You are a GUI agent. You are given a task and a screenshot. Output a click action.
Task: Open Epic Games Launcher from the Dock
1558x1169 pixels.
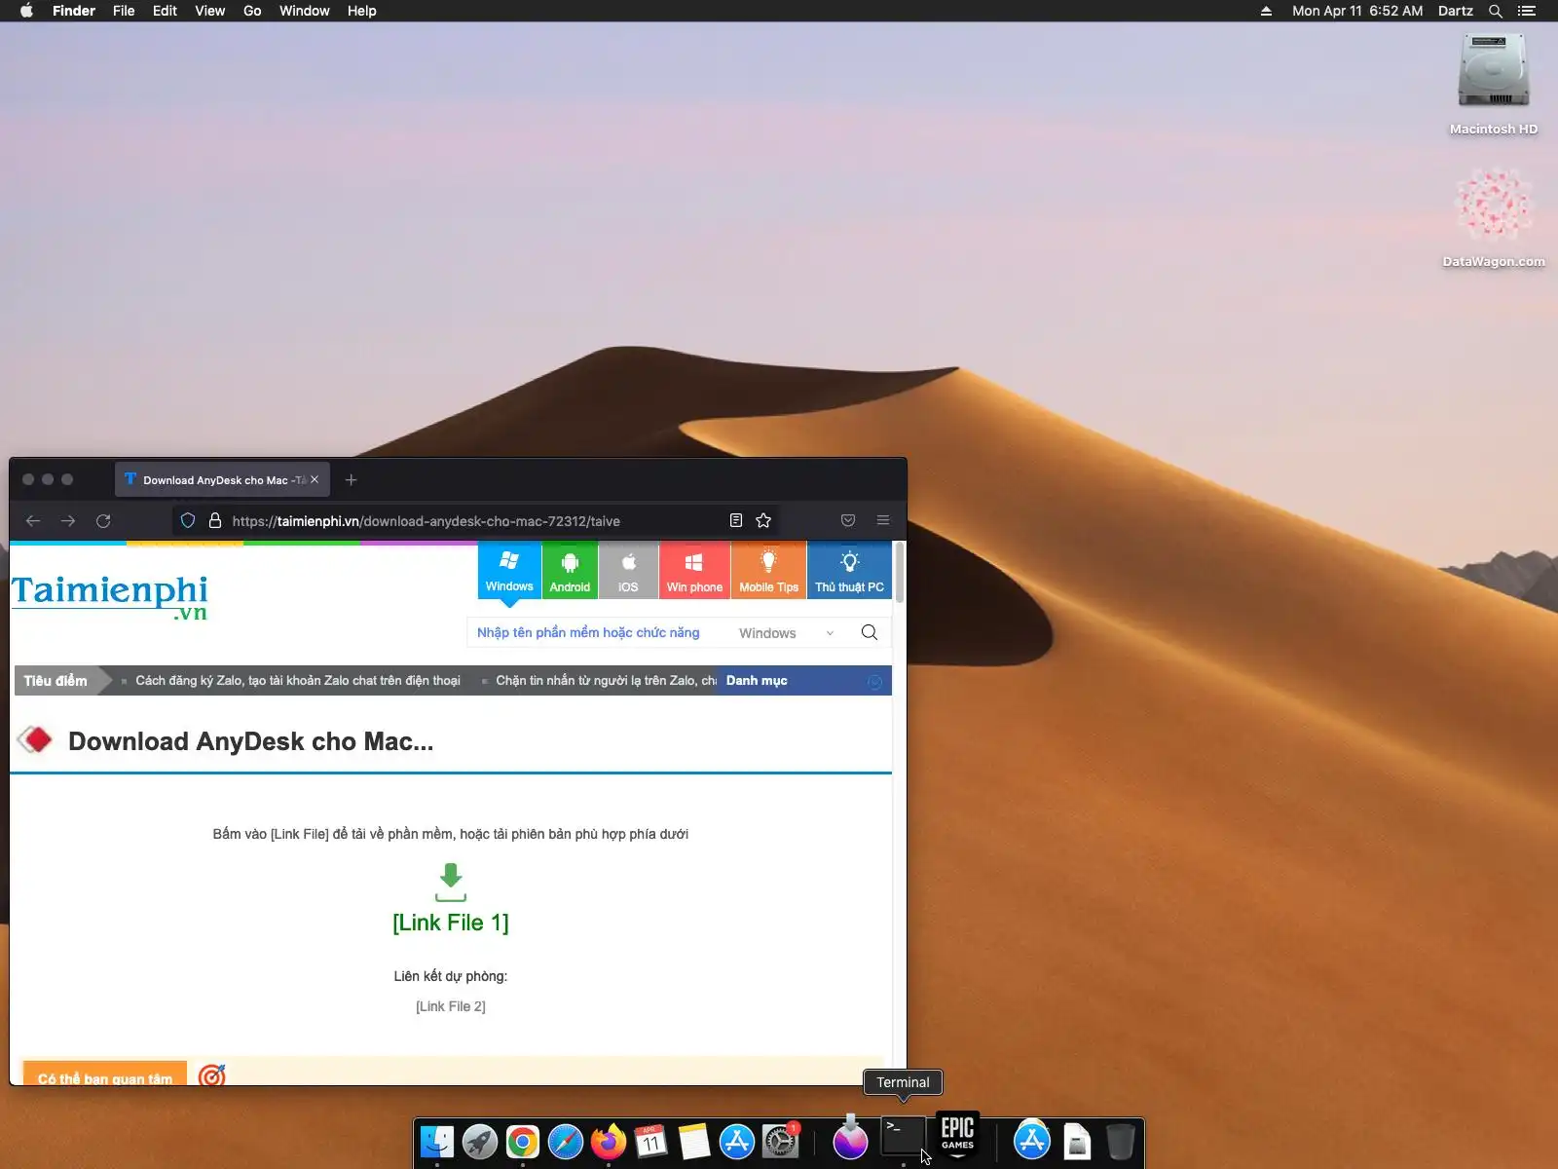pos(957,1134)
